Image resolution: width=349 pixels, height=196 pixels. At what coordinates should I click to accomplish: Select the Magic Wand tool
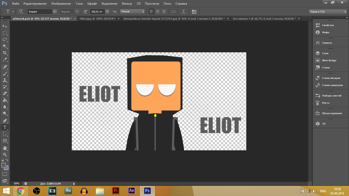pos(5,46)
